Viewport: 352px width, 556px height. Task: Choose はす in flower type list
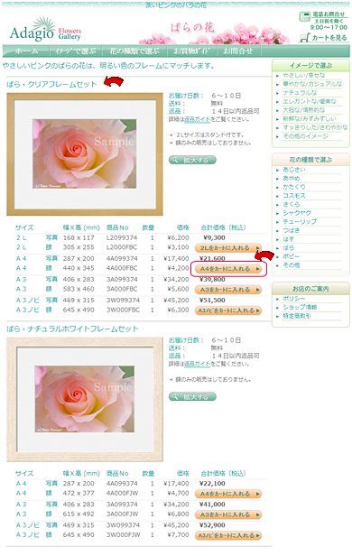point(288,239)
